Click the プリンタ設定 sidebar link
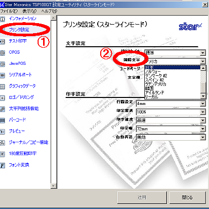This screenshot has width=209, height=209. click(19, 30)
